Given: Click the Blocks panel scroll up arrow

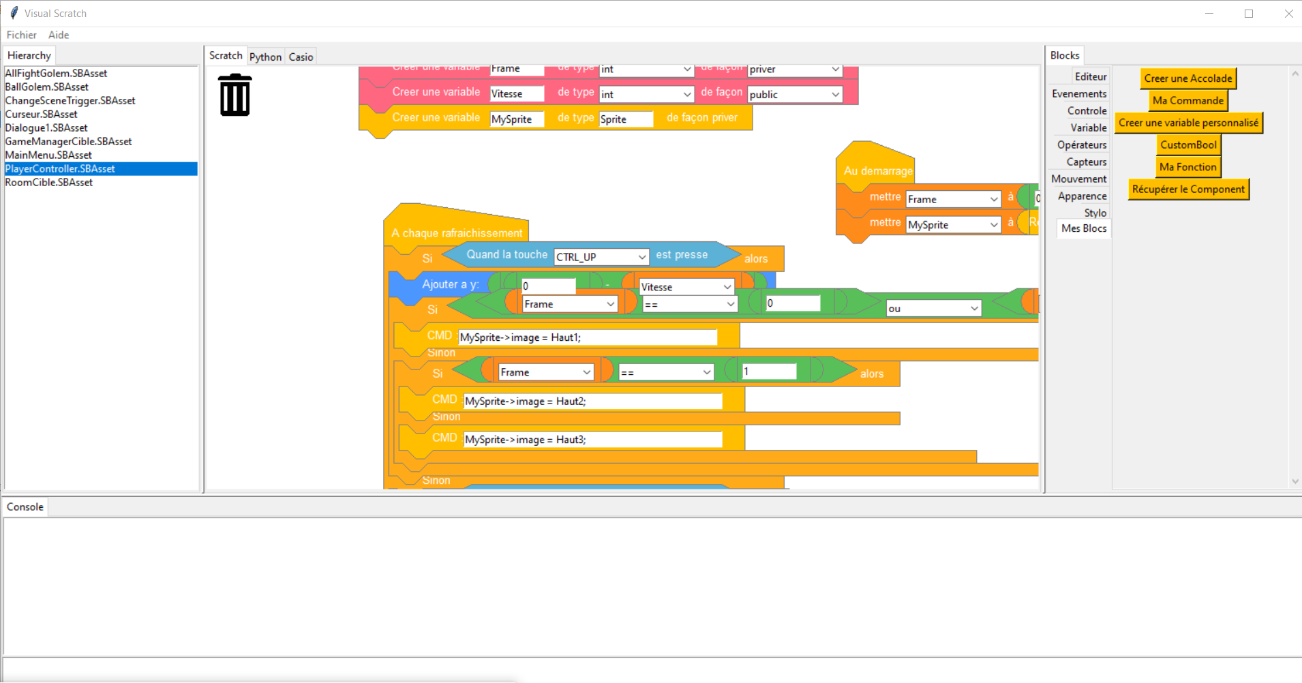Looking at the screenshot, I should (x=1295, y=74).
